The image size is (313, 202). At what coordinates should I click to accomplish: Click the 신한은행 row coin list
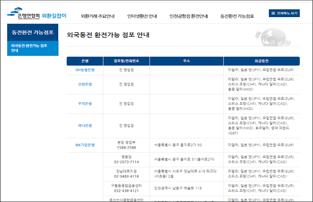261,84
